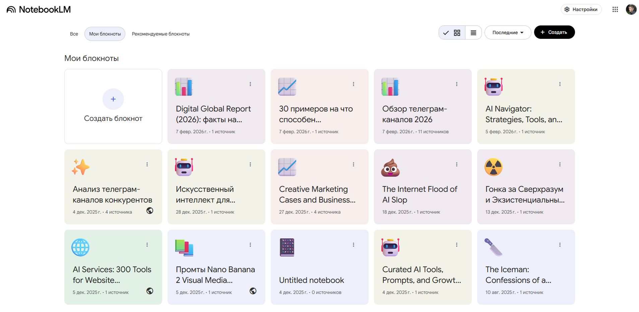Switch to grid view
This screenshot has width=639, height=312.
[452, 33]
